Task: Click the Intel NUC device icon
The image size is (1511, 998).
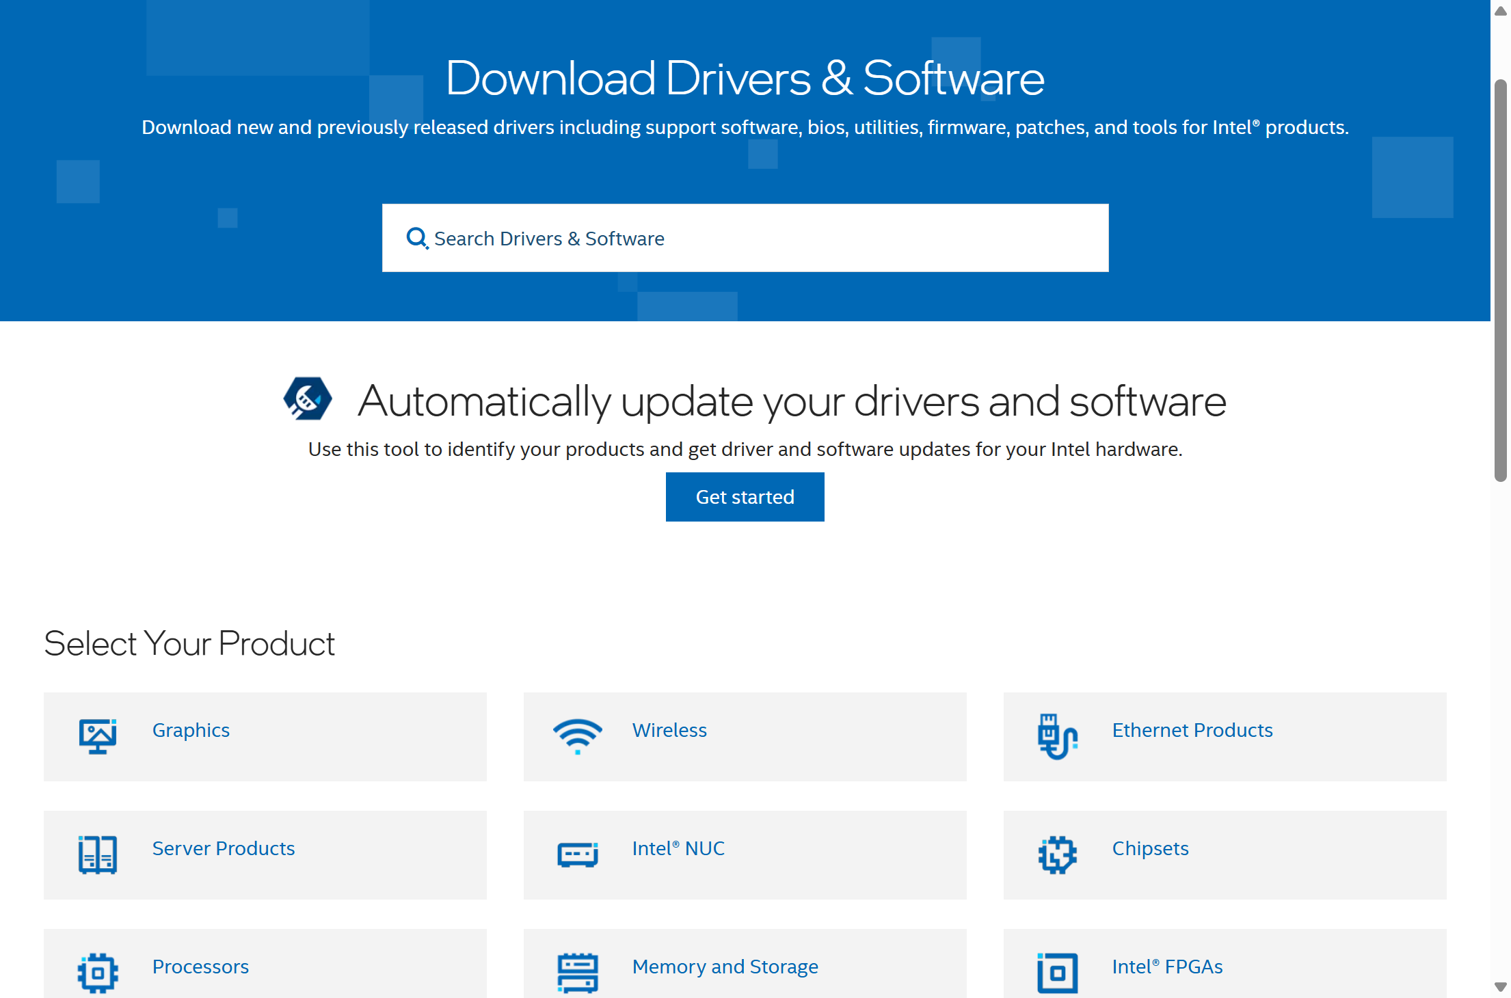Action: click(x=578, y=854)
